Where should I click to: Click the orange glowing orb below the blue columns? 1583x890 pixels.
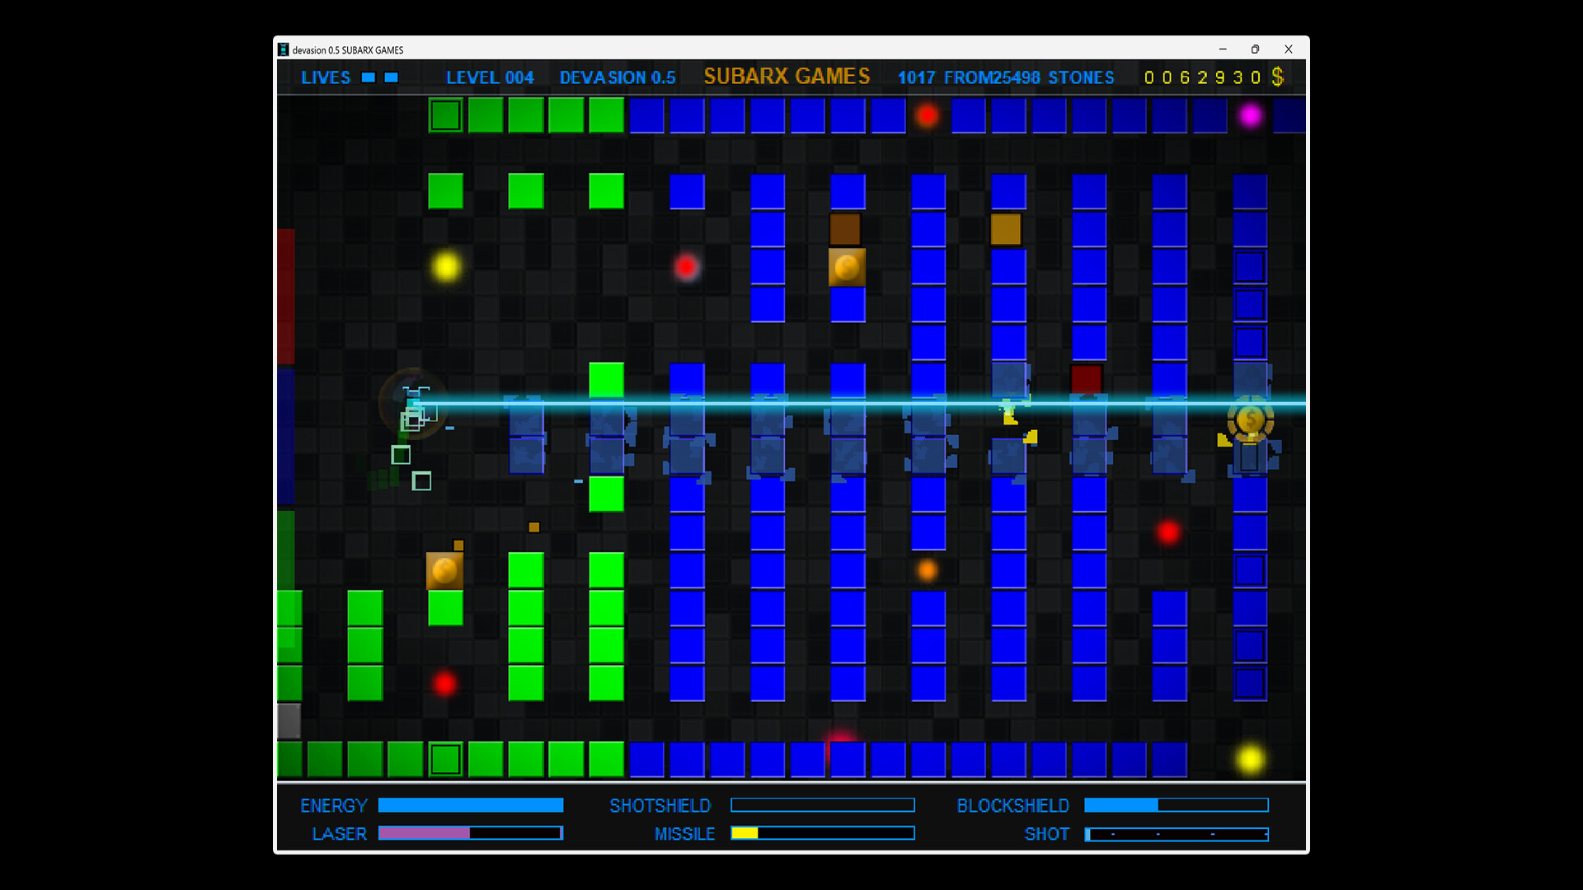coord(928,569)
